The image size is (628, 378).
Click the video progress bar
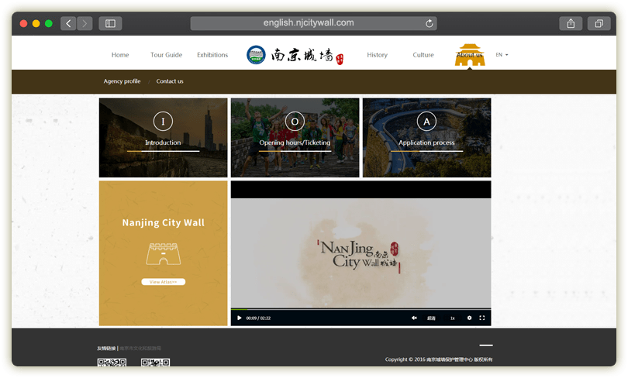coord(361,310)
